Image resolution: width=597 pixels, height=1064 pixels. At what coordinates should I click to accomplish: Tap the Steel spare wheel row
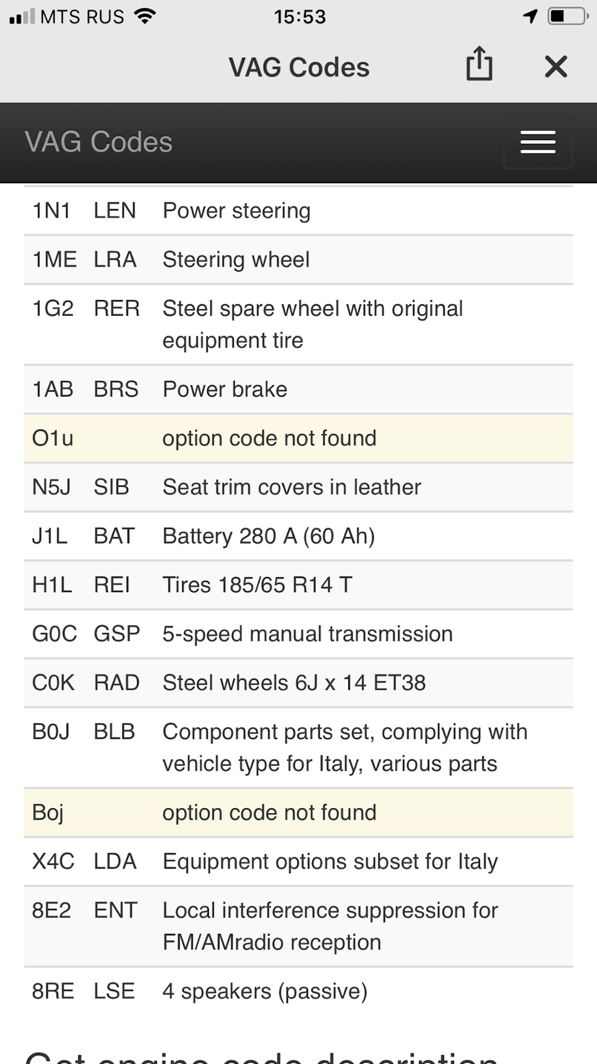[x=298, y=324]
